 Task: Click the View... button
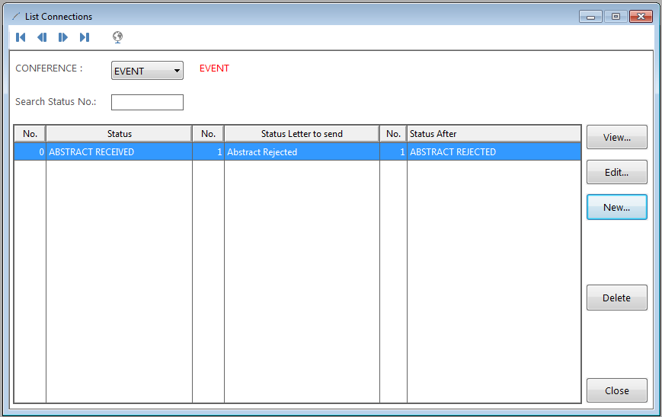pos(616,137)
